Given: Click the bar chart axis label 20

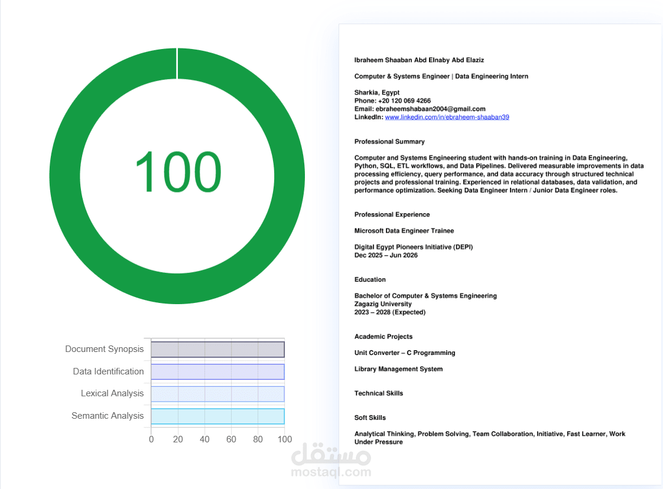Looking at the screenshot, I should 178,439.
